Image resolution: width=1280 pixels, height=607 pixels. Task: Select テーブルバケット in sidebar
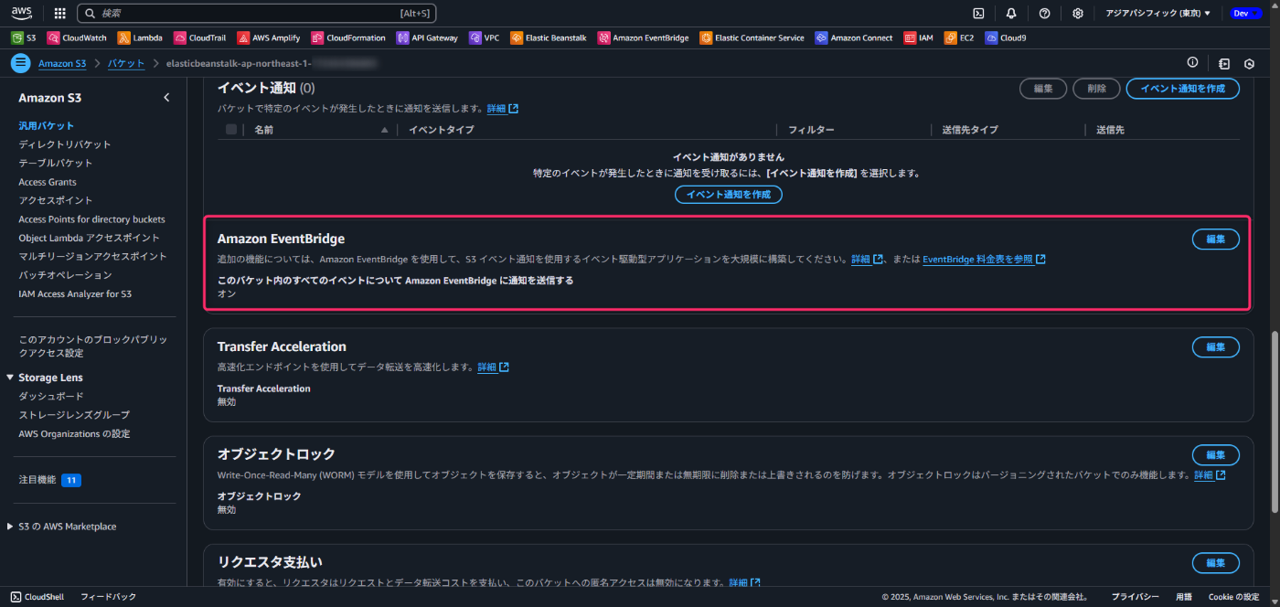coord(56,163)
